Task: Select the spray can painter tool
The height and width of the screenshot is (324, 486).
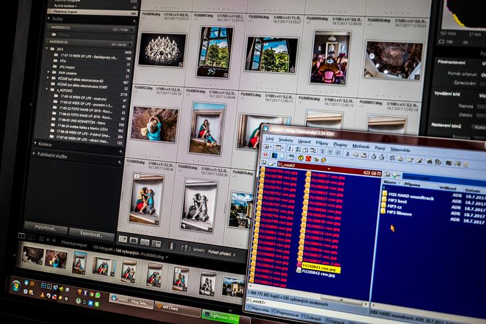Action: click(171, 246)
